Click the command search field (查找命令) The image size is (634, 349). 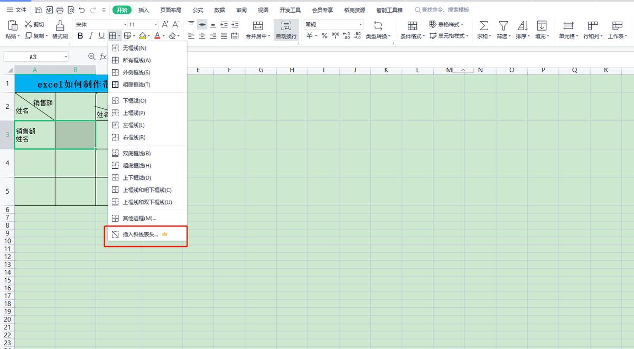(x=444, y=10)
